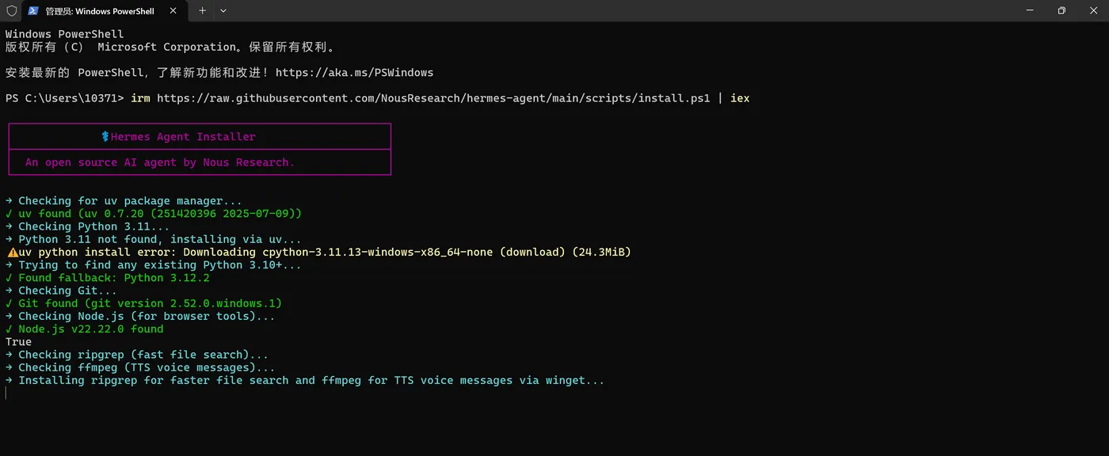Click the yellow uv python install error warning icon
This screenshot has height=456, width=1109.
[12, 253]
